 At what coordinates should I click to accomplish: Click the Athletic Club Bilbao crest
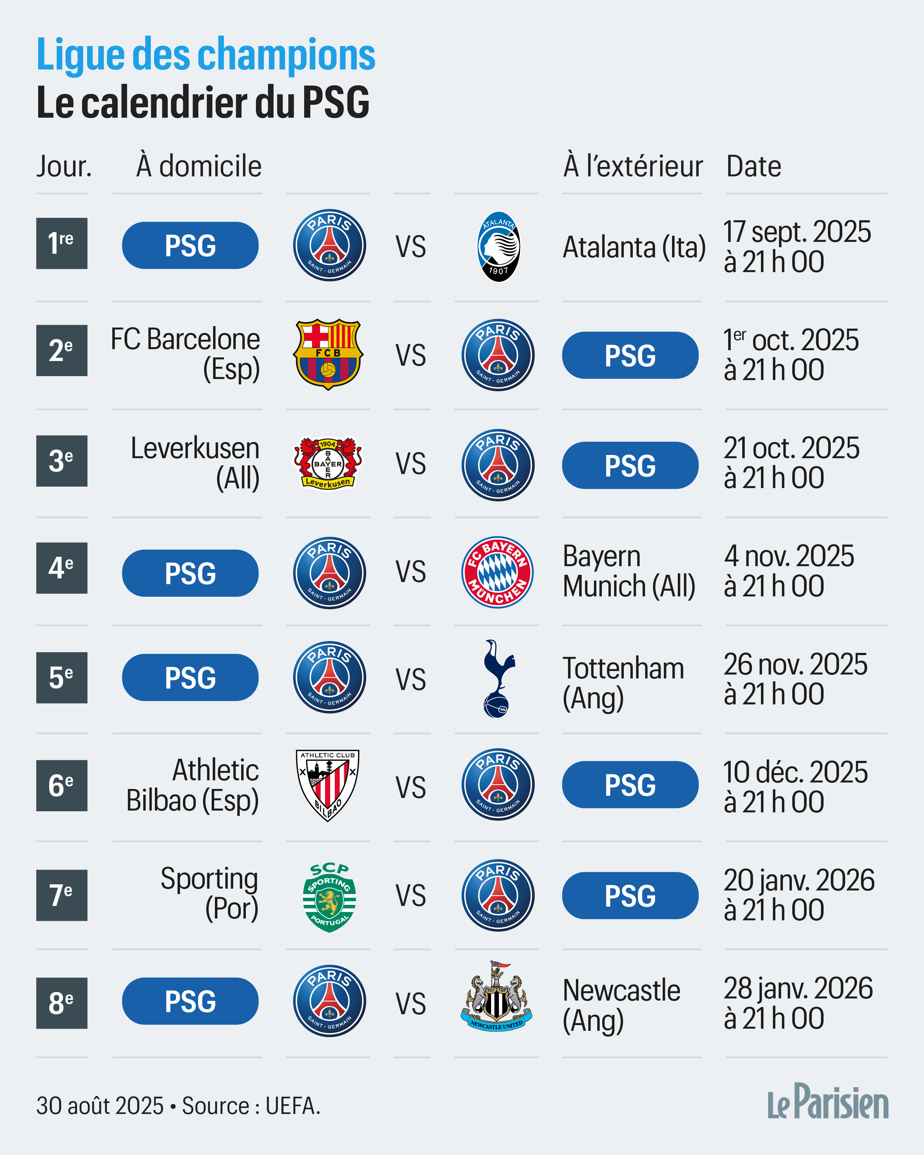coord(328,785)
